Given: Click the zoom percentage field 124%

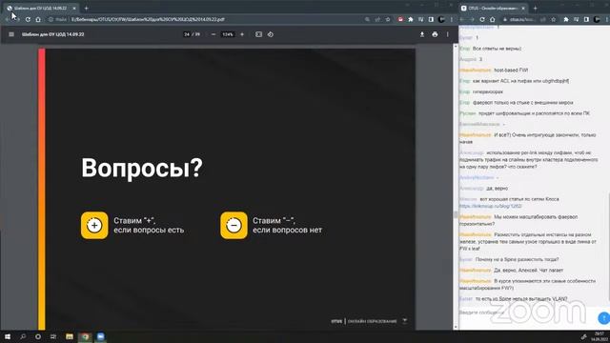Looking at the screenshot, I should coord(228,34).
